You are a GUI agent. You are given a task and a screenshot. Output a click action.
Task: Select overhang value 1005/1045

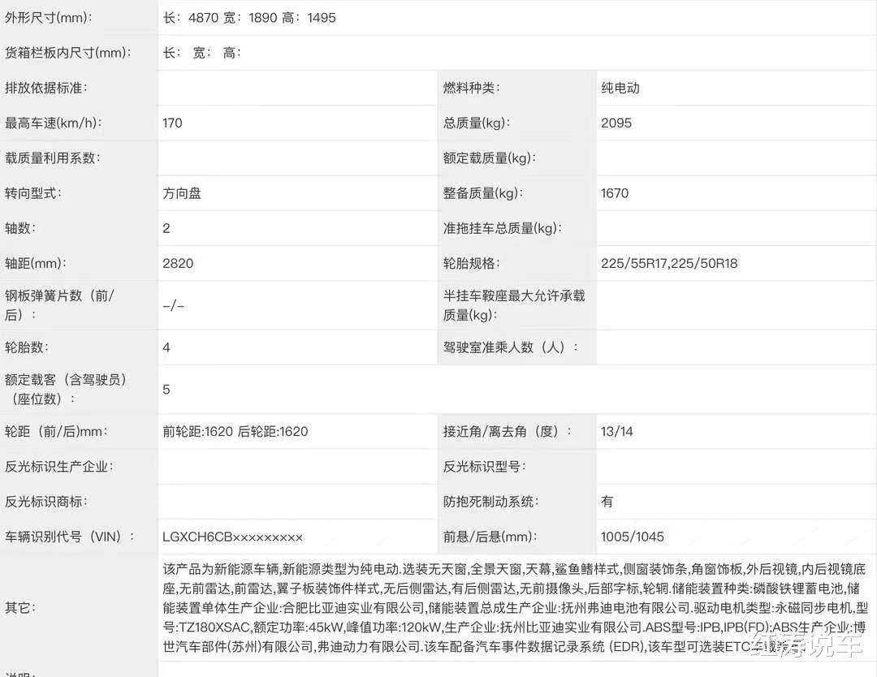coord(633,537)
